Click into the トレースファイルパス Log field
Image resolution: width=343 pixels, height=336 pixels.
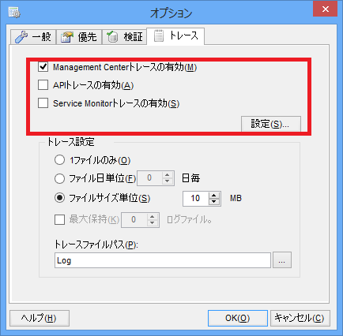[x=163, y=260]
